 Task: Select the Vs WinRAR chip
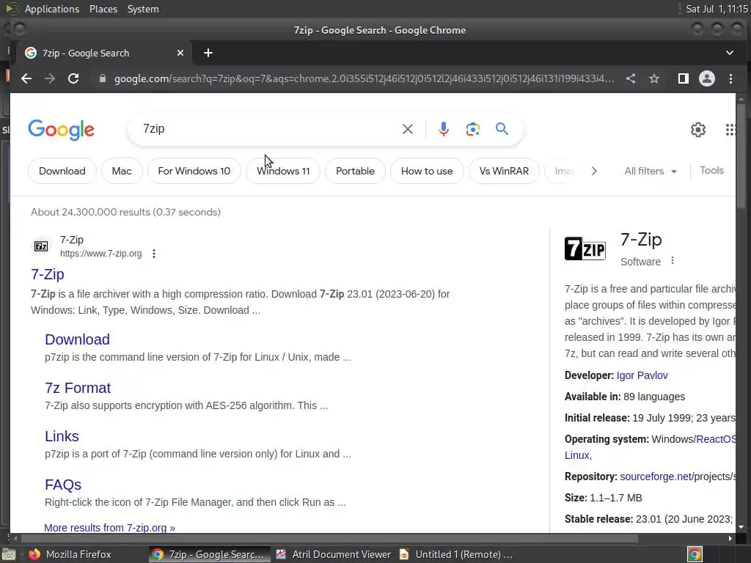(504, 171)
